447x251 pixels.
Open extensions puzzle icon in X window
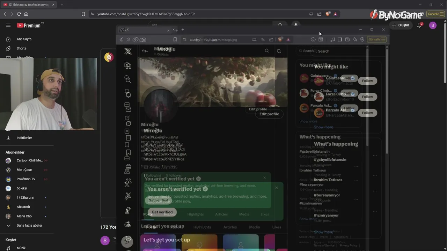click(x=313, y=39)
